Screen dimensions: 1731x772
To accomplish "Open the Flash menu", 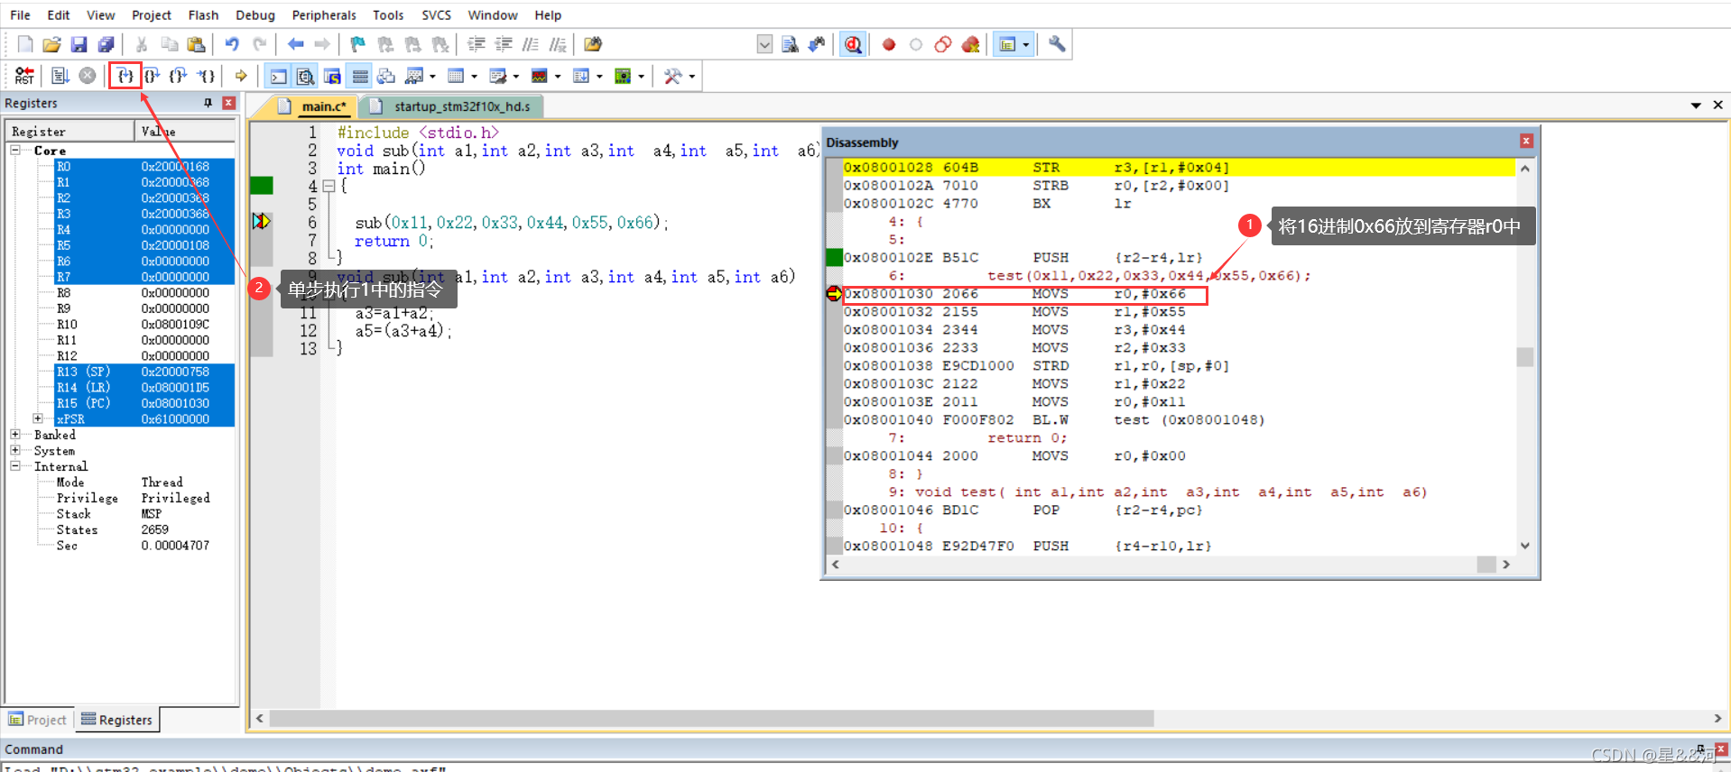I will pyautogui.click(x=203, y=14).
